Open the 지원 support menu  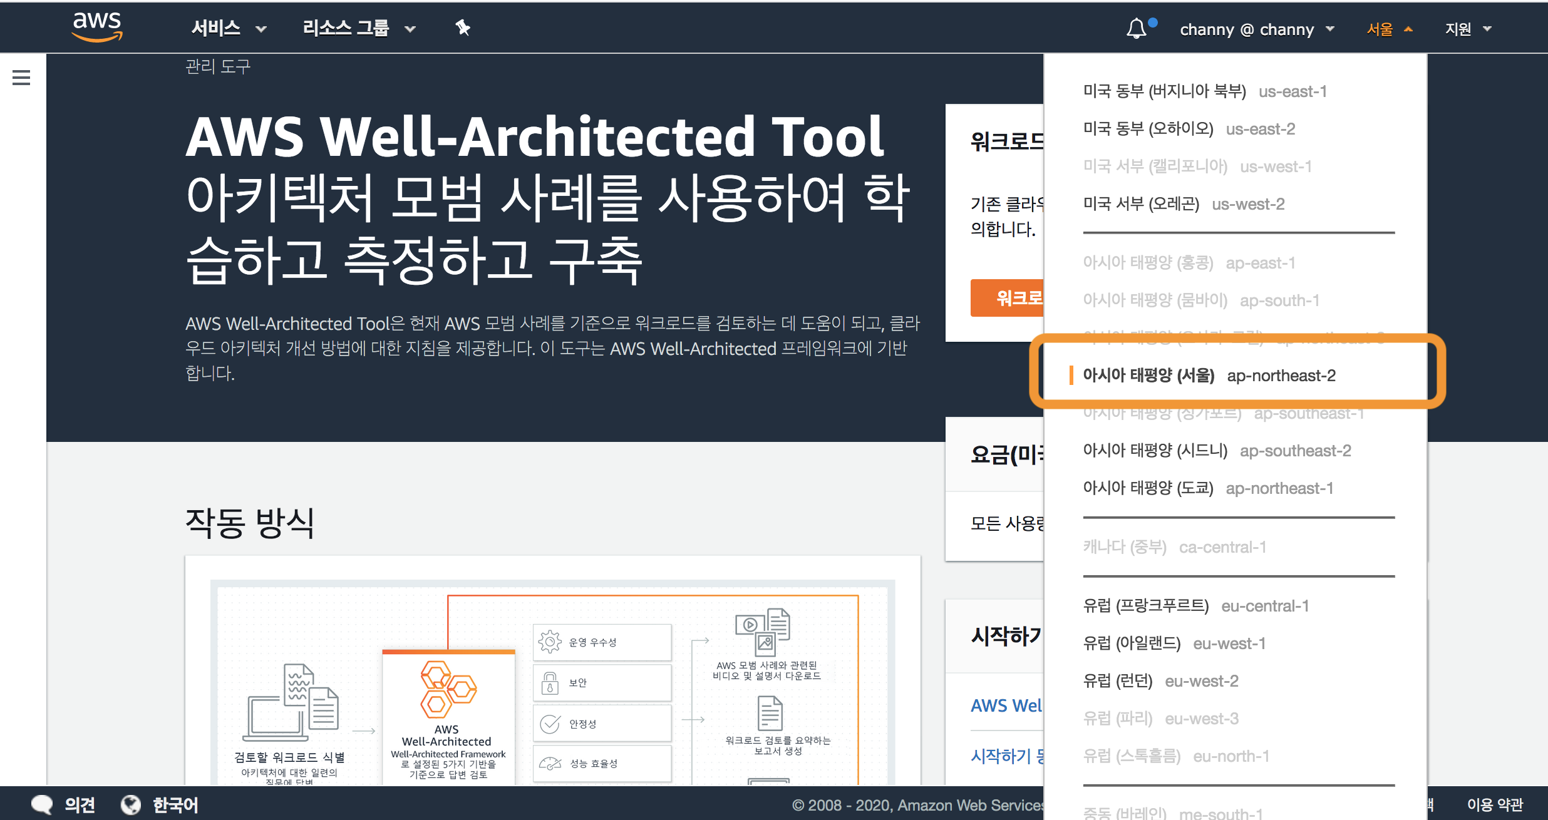point(1467,29)
